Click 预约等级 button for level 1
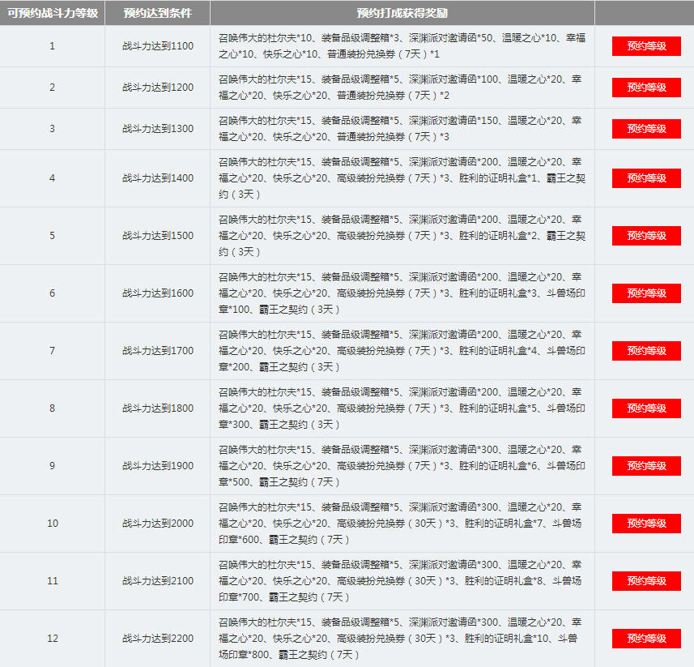This screenshot has width=694, height=667. click(645, 45)
